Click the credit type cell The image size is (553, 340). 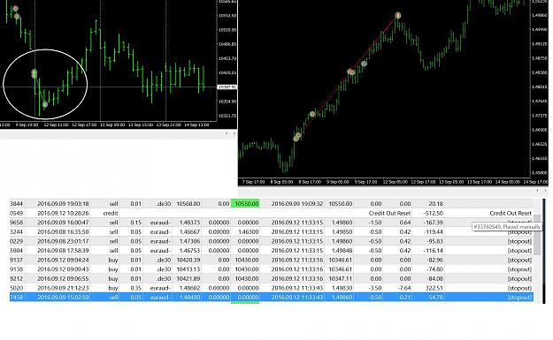coord(111,213)
